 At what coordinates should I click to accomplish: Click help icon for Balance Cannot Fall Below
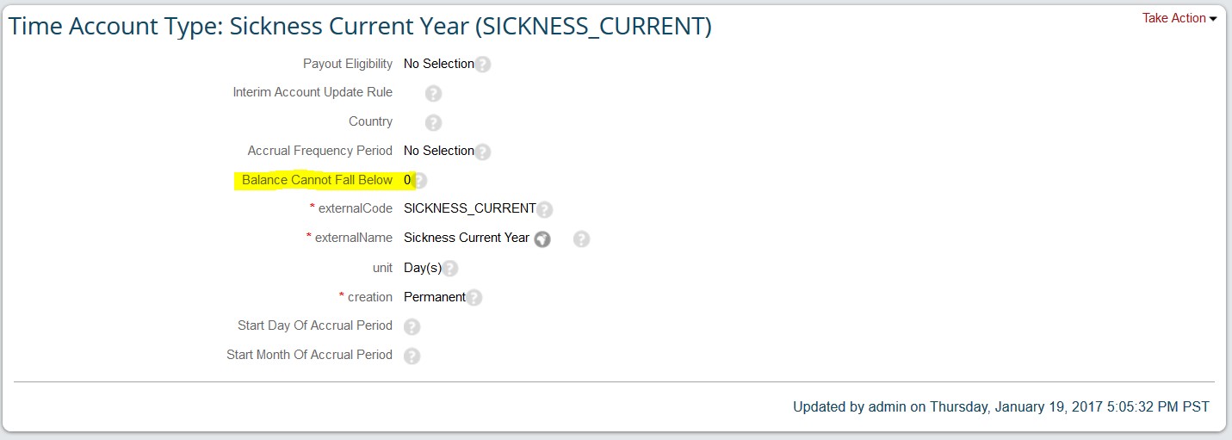click(419, 181)
